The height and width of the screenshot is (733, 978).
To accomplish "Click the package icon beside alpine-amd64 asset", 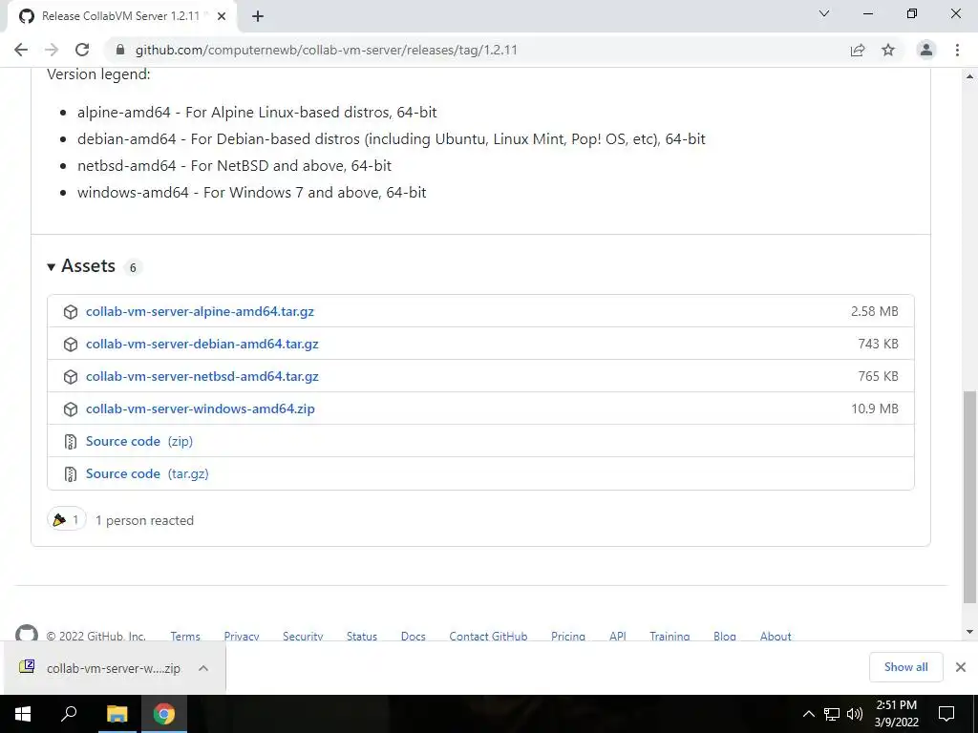I will [71, 312].
